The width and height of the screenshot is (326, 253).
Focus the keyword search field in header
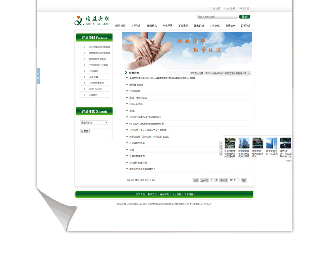(217, 17)
